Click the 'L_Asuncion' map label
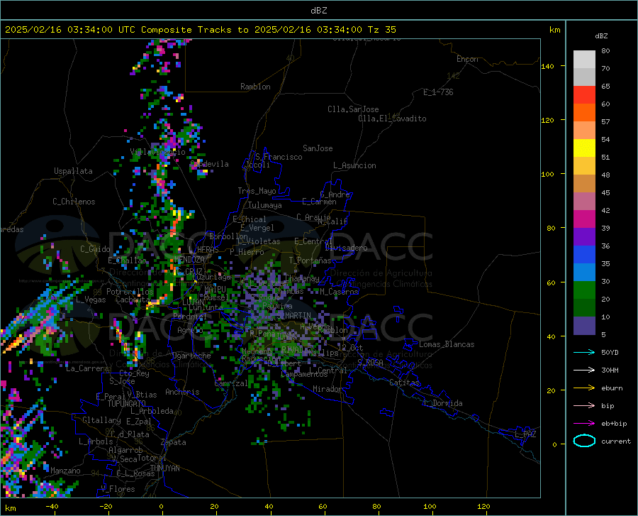638x516 pixels. 354,165
